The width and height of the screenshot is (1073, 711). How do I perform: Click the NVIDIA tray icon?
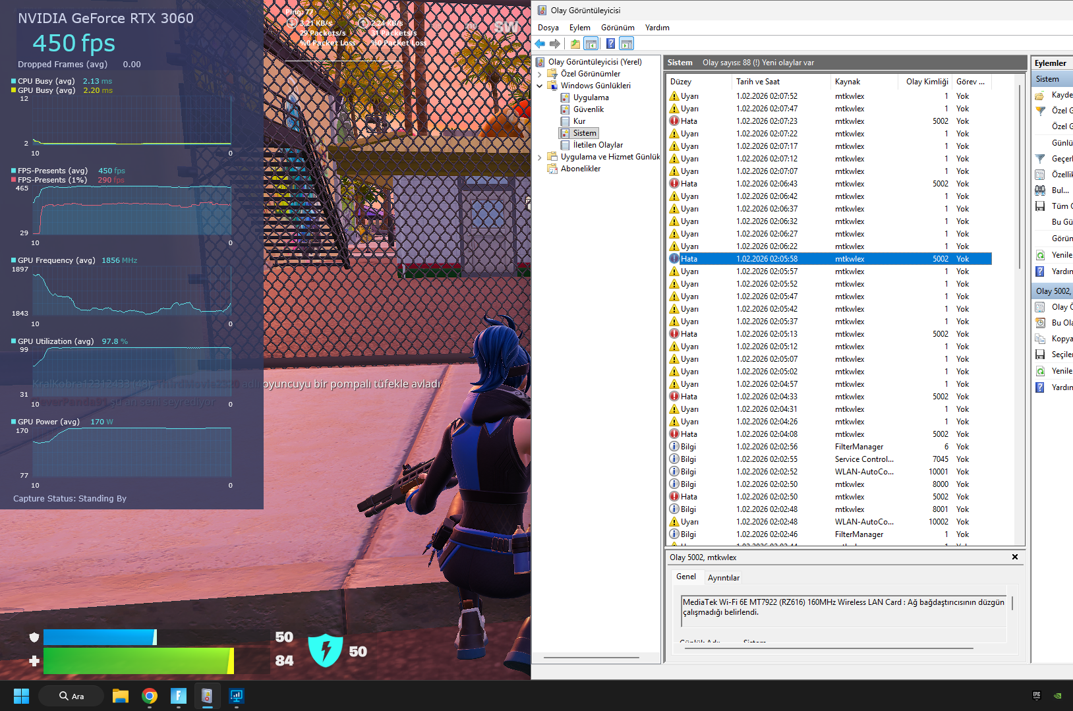point(1057,695)
